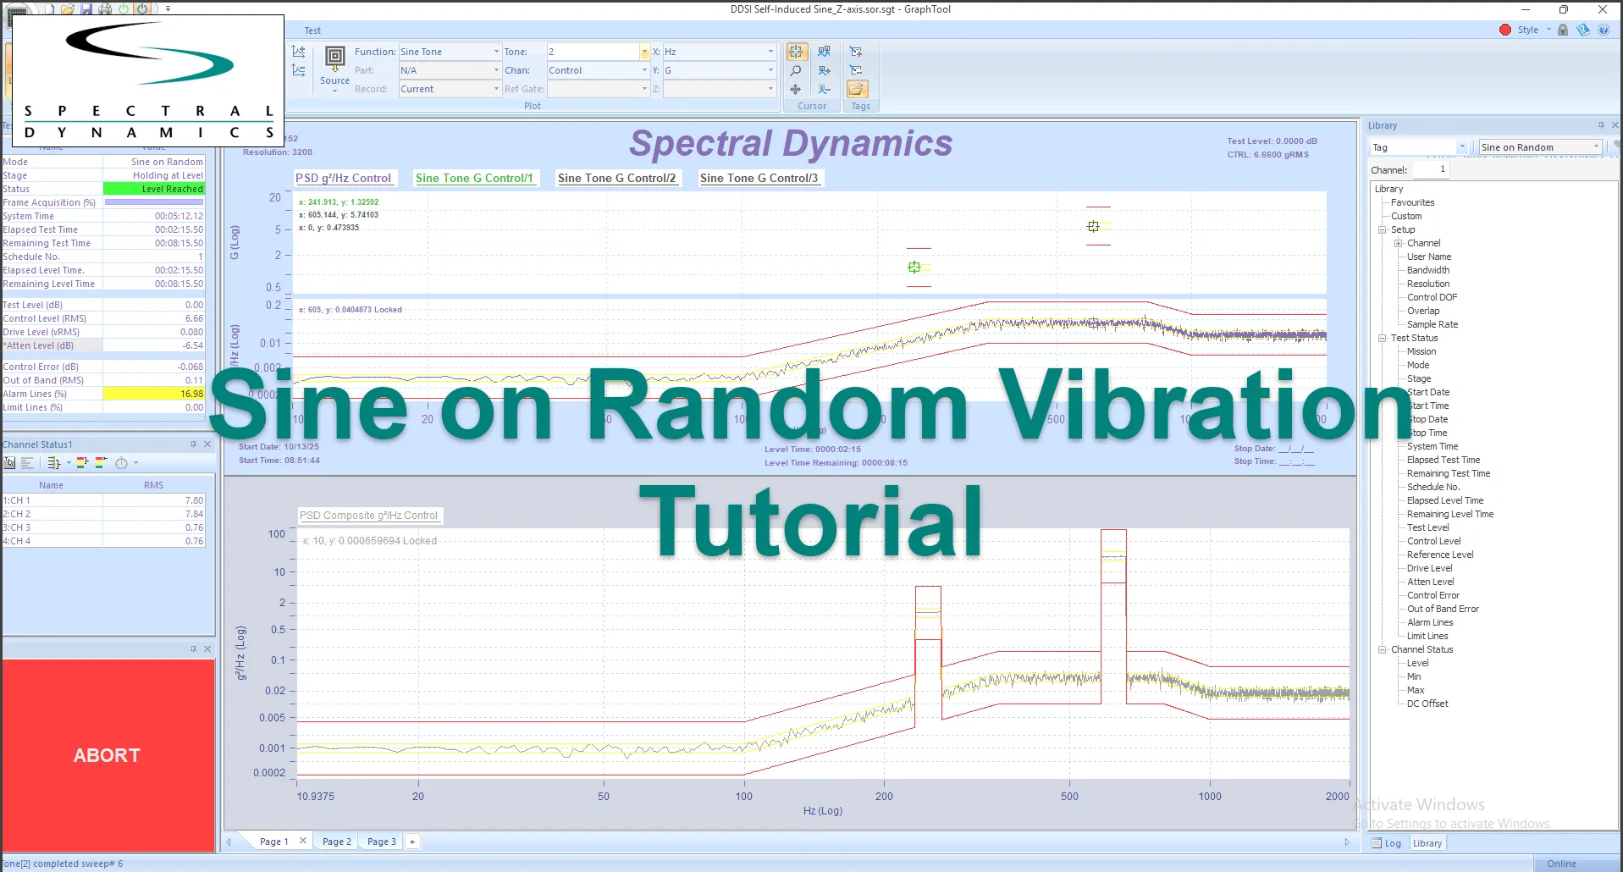
Task: Click the Channel number input field
Action: 1430,168
